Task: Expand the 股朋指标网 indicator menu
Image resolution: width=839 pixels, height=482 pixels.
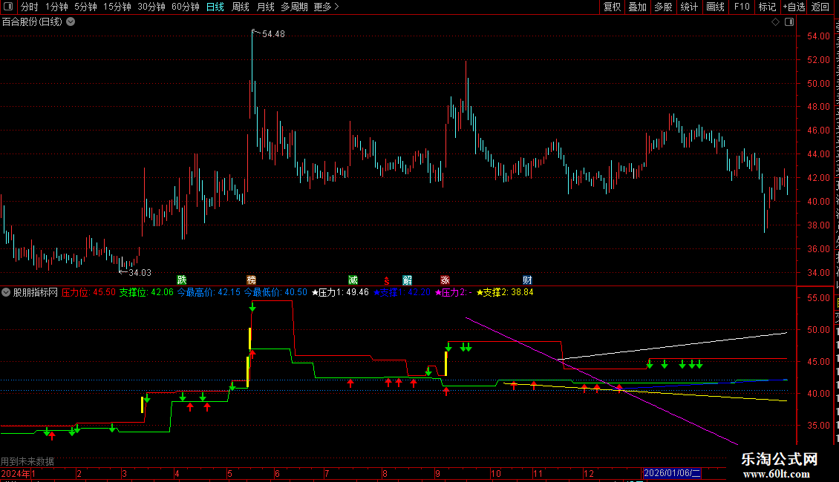Action: coord(6,292)
